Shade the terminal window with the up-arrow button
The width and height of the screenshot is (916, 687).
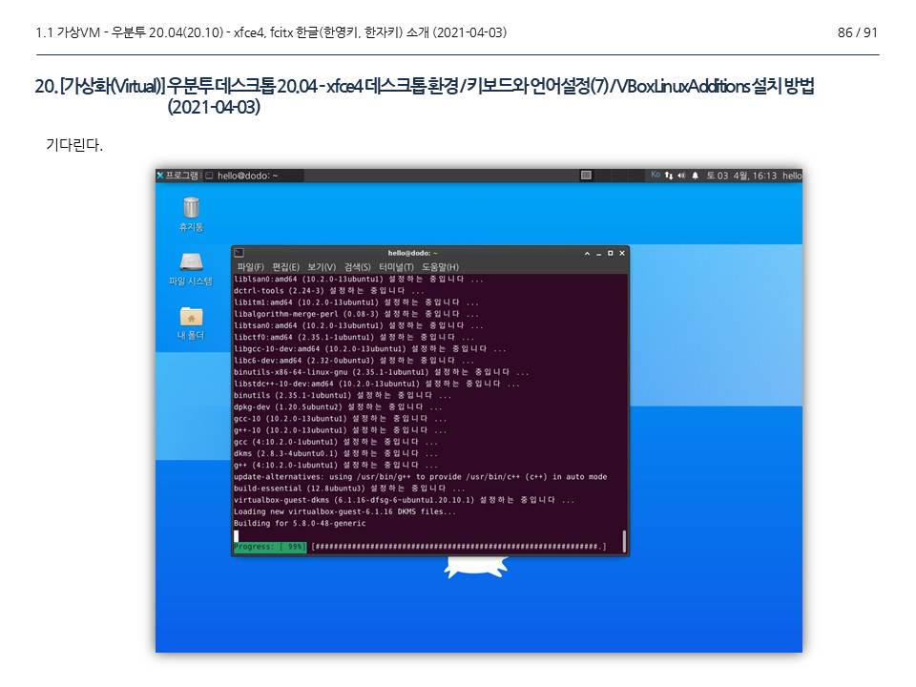point(587,253)
